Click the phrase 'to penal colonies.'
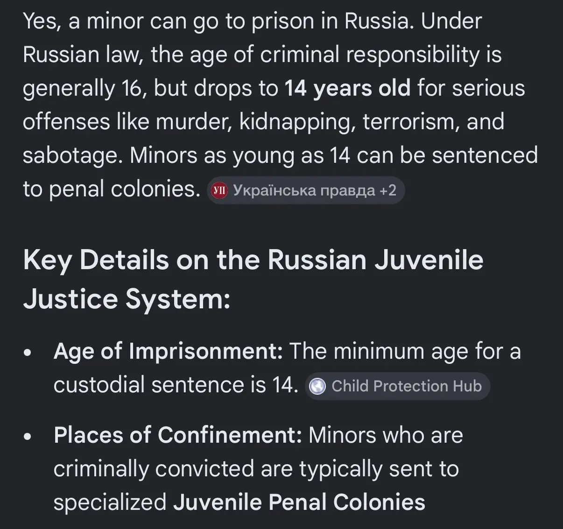This screenshot has width=563, height=529. (x=112, y=189)
